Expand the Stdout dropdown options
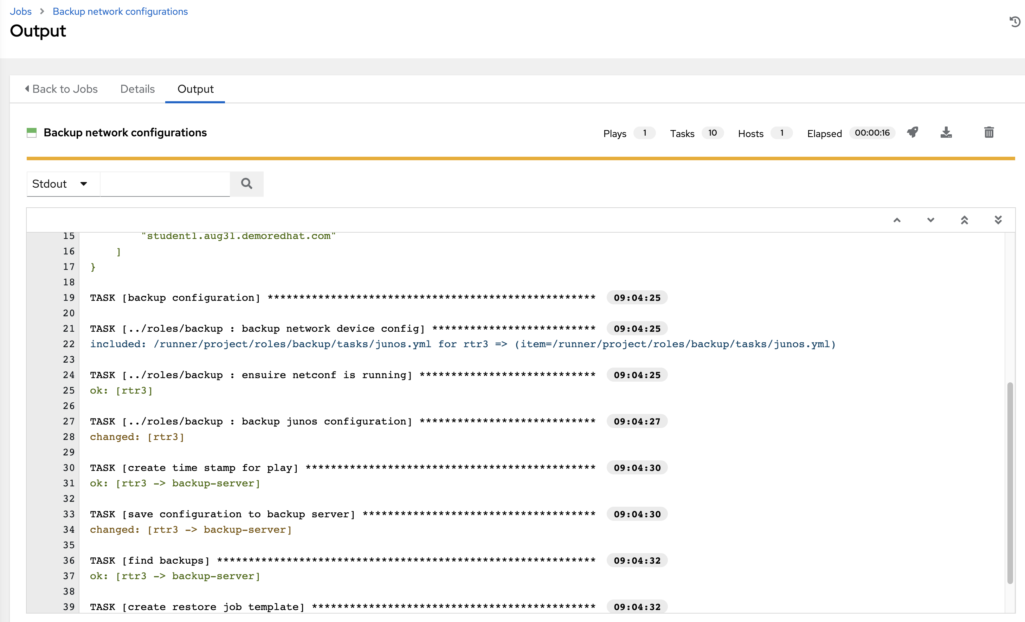Image resolution: width=1025 pixels, height=622 pixels. pyautogui.click(x=83, y=184)
